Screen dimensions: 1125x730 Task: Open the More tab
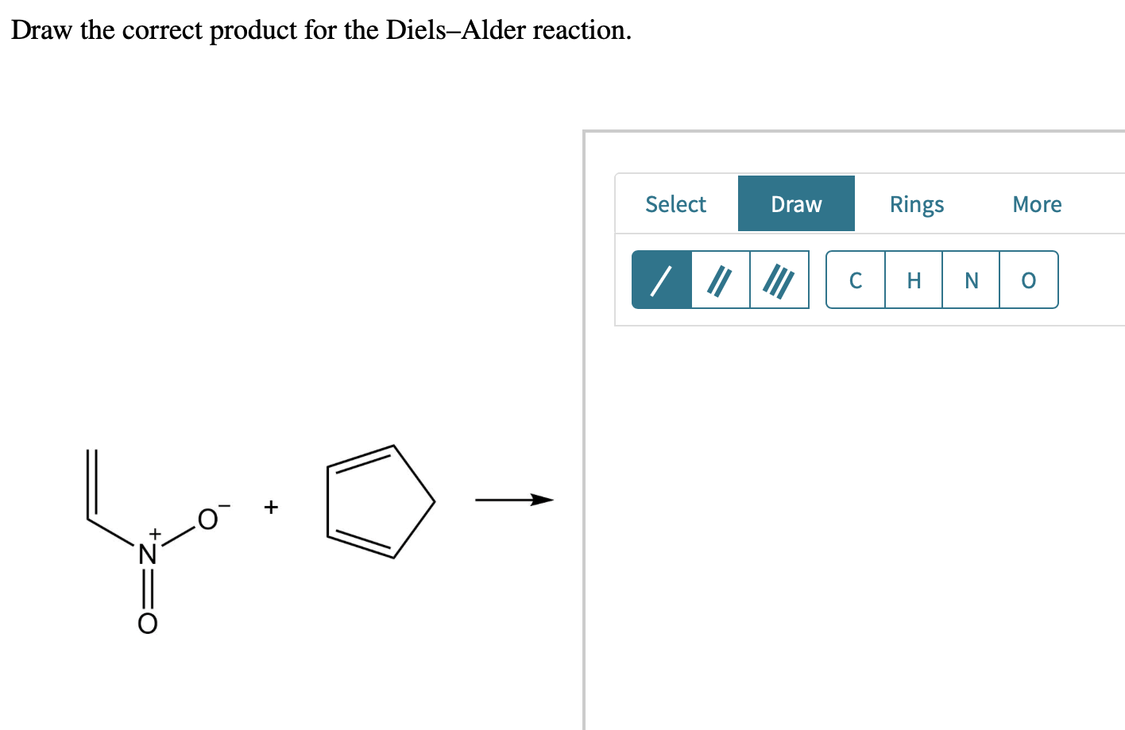[x=1037, y=204]
